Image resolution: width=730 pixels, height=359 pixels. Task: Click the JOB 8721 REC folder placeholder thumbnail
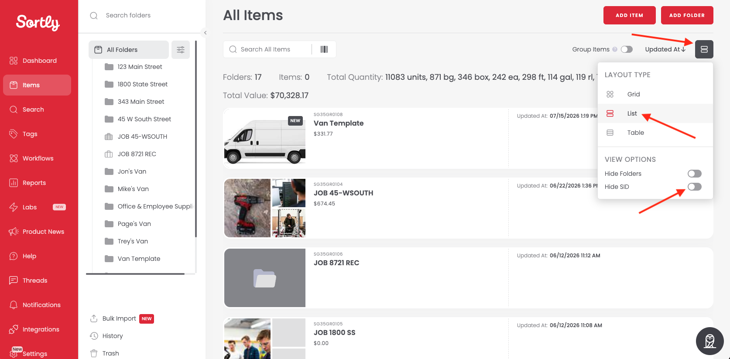click(265, 278)
